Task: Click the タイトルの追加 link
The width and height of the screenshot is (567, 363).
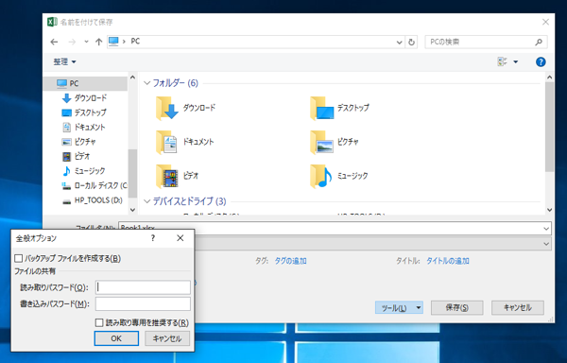Action: (x=448, y=261)
